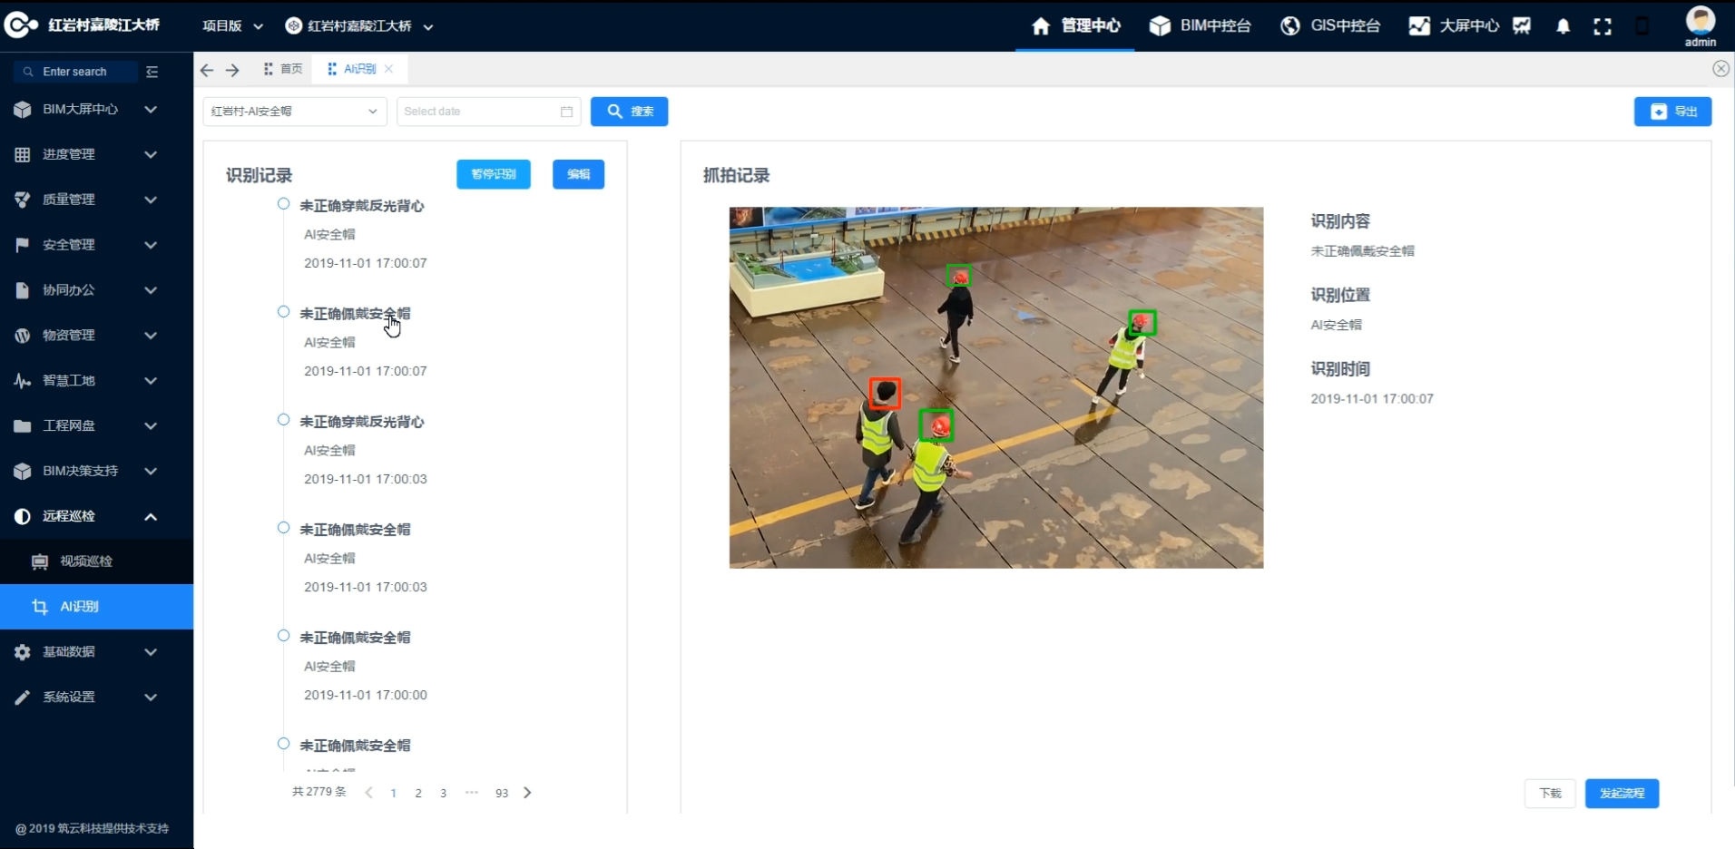This screenshot has width=1735, height=849.
Task: Click the 搜索 search button
Action: click(629, 112)
